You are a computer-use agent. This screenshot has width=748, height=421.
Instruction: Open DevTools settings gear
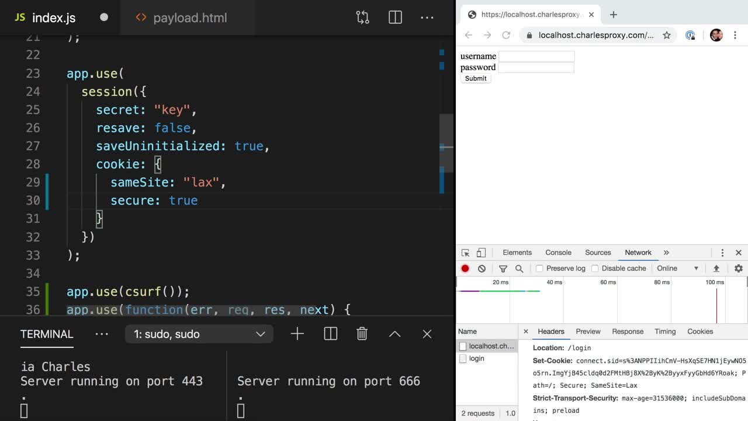click(738, 268)
